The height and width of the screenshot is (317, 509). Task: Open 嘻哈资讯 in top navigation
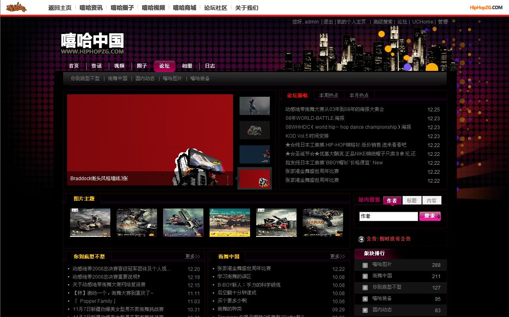tap(91, 8)
